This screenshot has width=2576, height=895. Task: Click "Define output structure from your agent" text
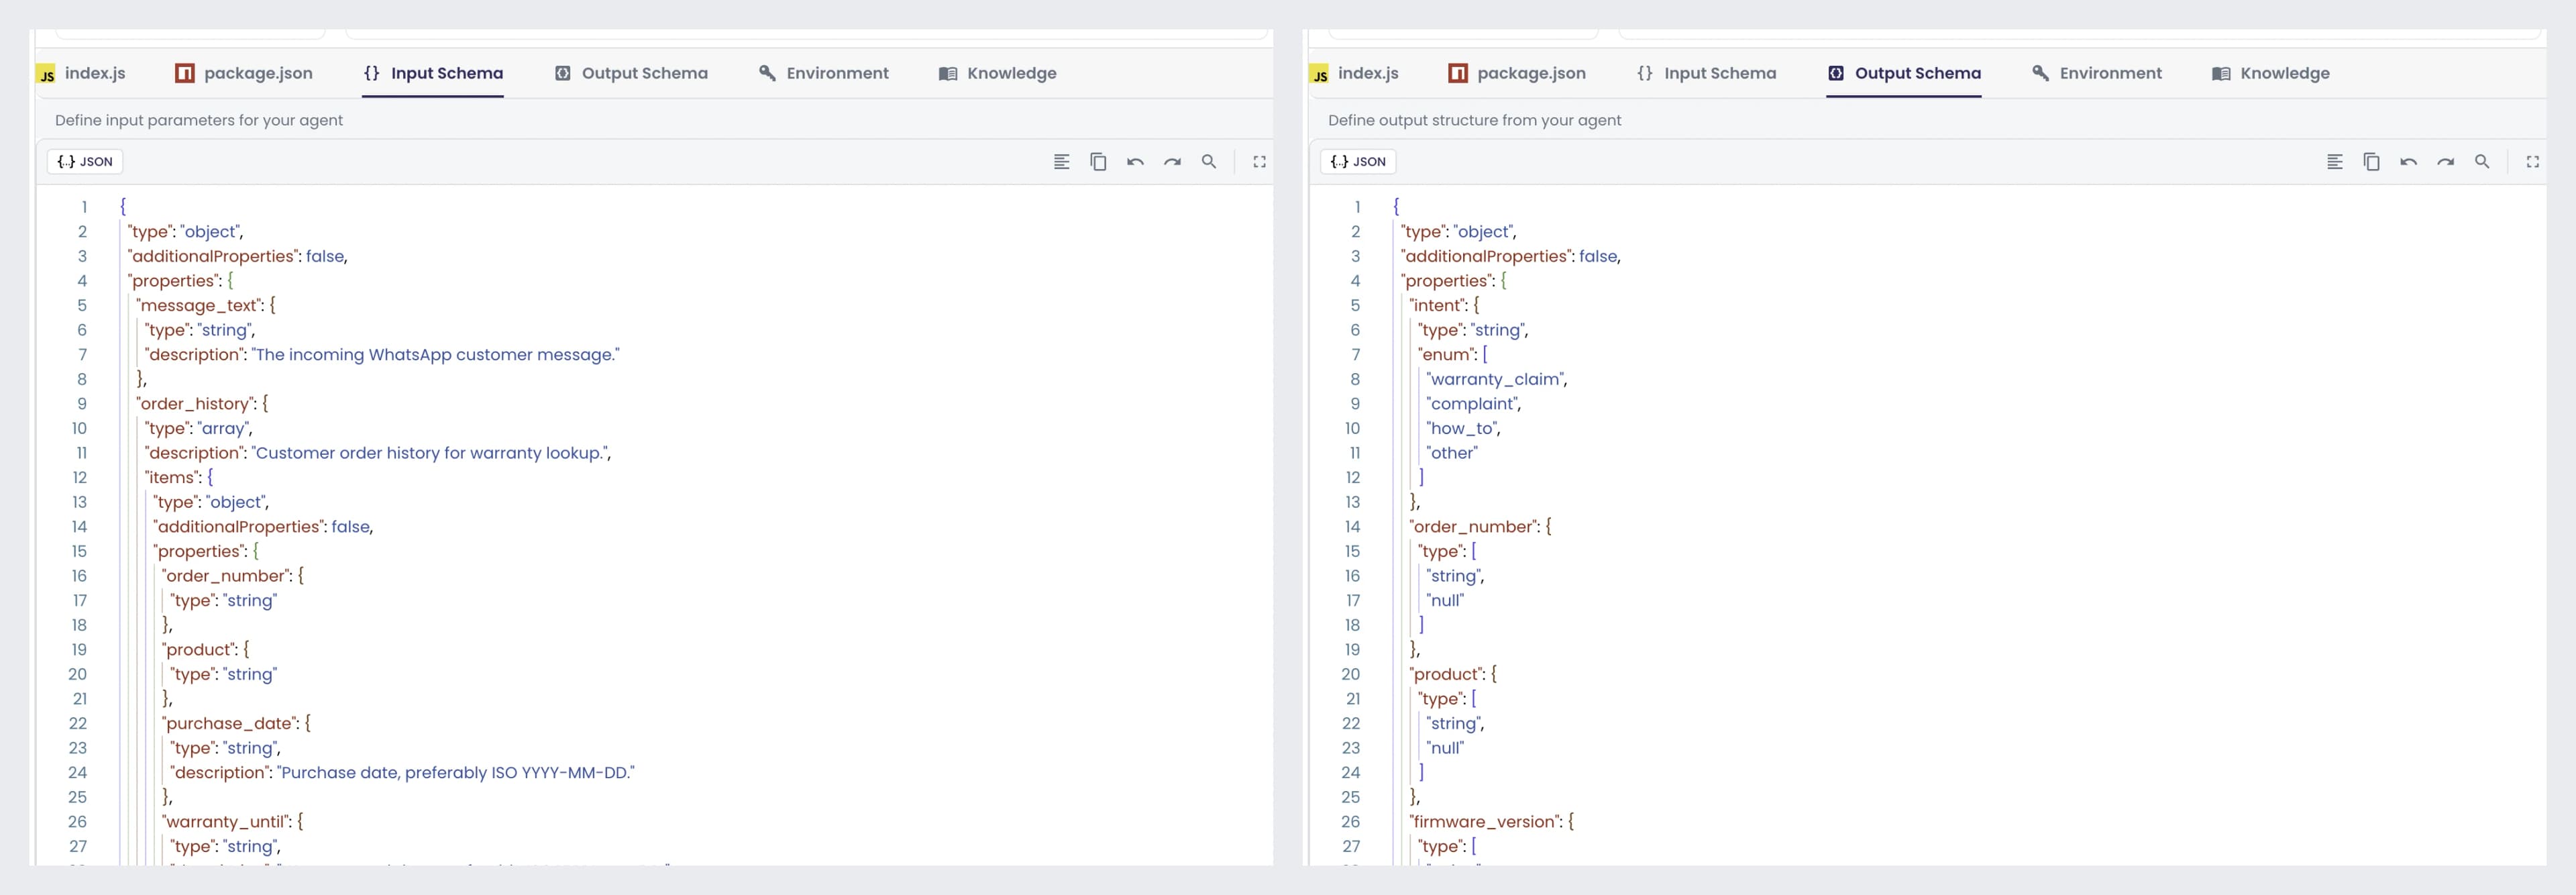1474,120
